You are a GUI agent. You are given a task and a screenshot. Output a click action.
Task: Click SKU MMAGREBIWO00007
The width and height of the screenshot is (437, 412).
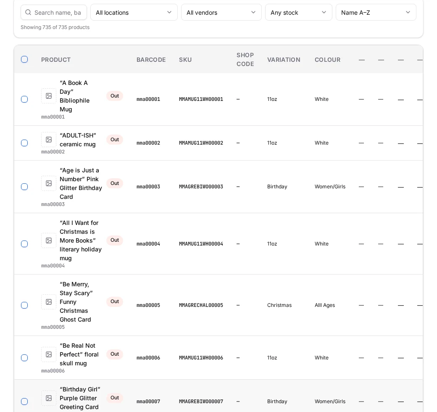tap(201, 401)
